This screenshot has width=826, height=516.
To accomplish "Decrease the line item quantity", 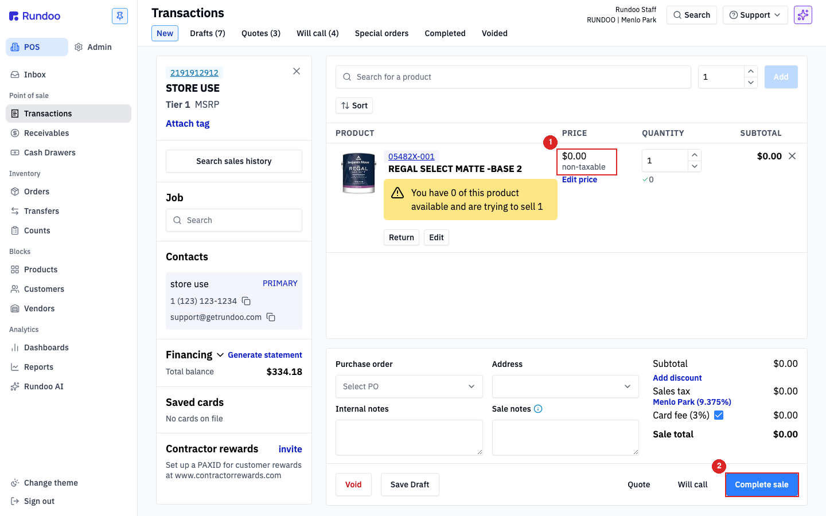I will [x=695, y=166].
